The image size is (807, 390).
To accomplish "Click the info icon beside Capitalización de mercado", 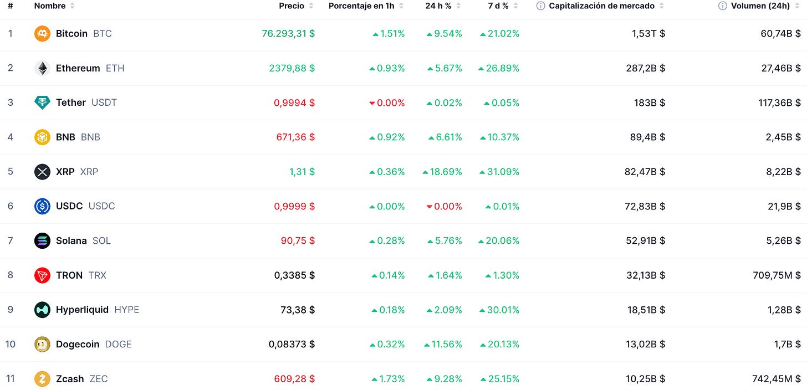I will (540, 6).
